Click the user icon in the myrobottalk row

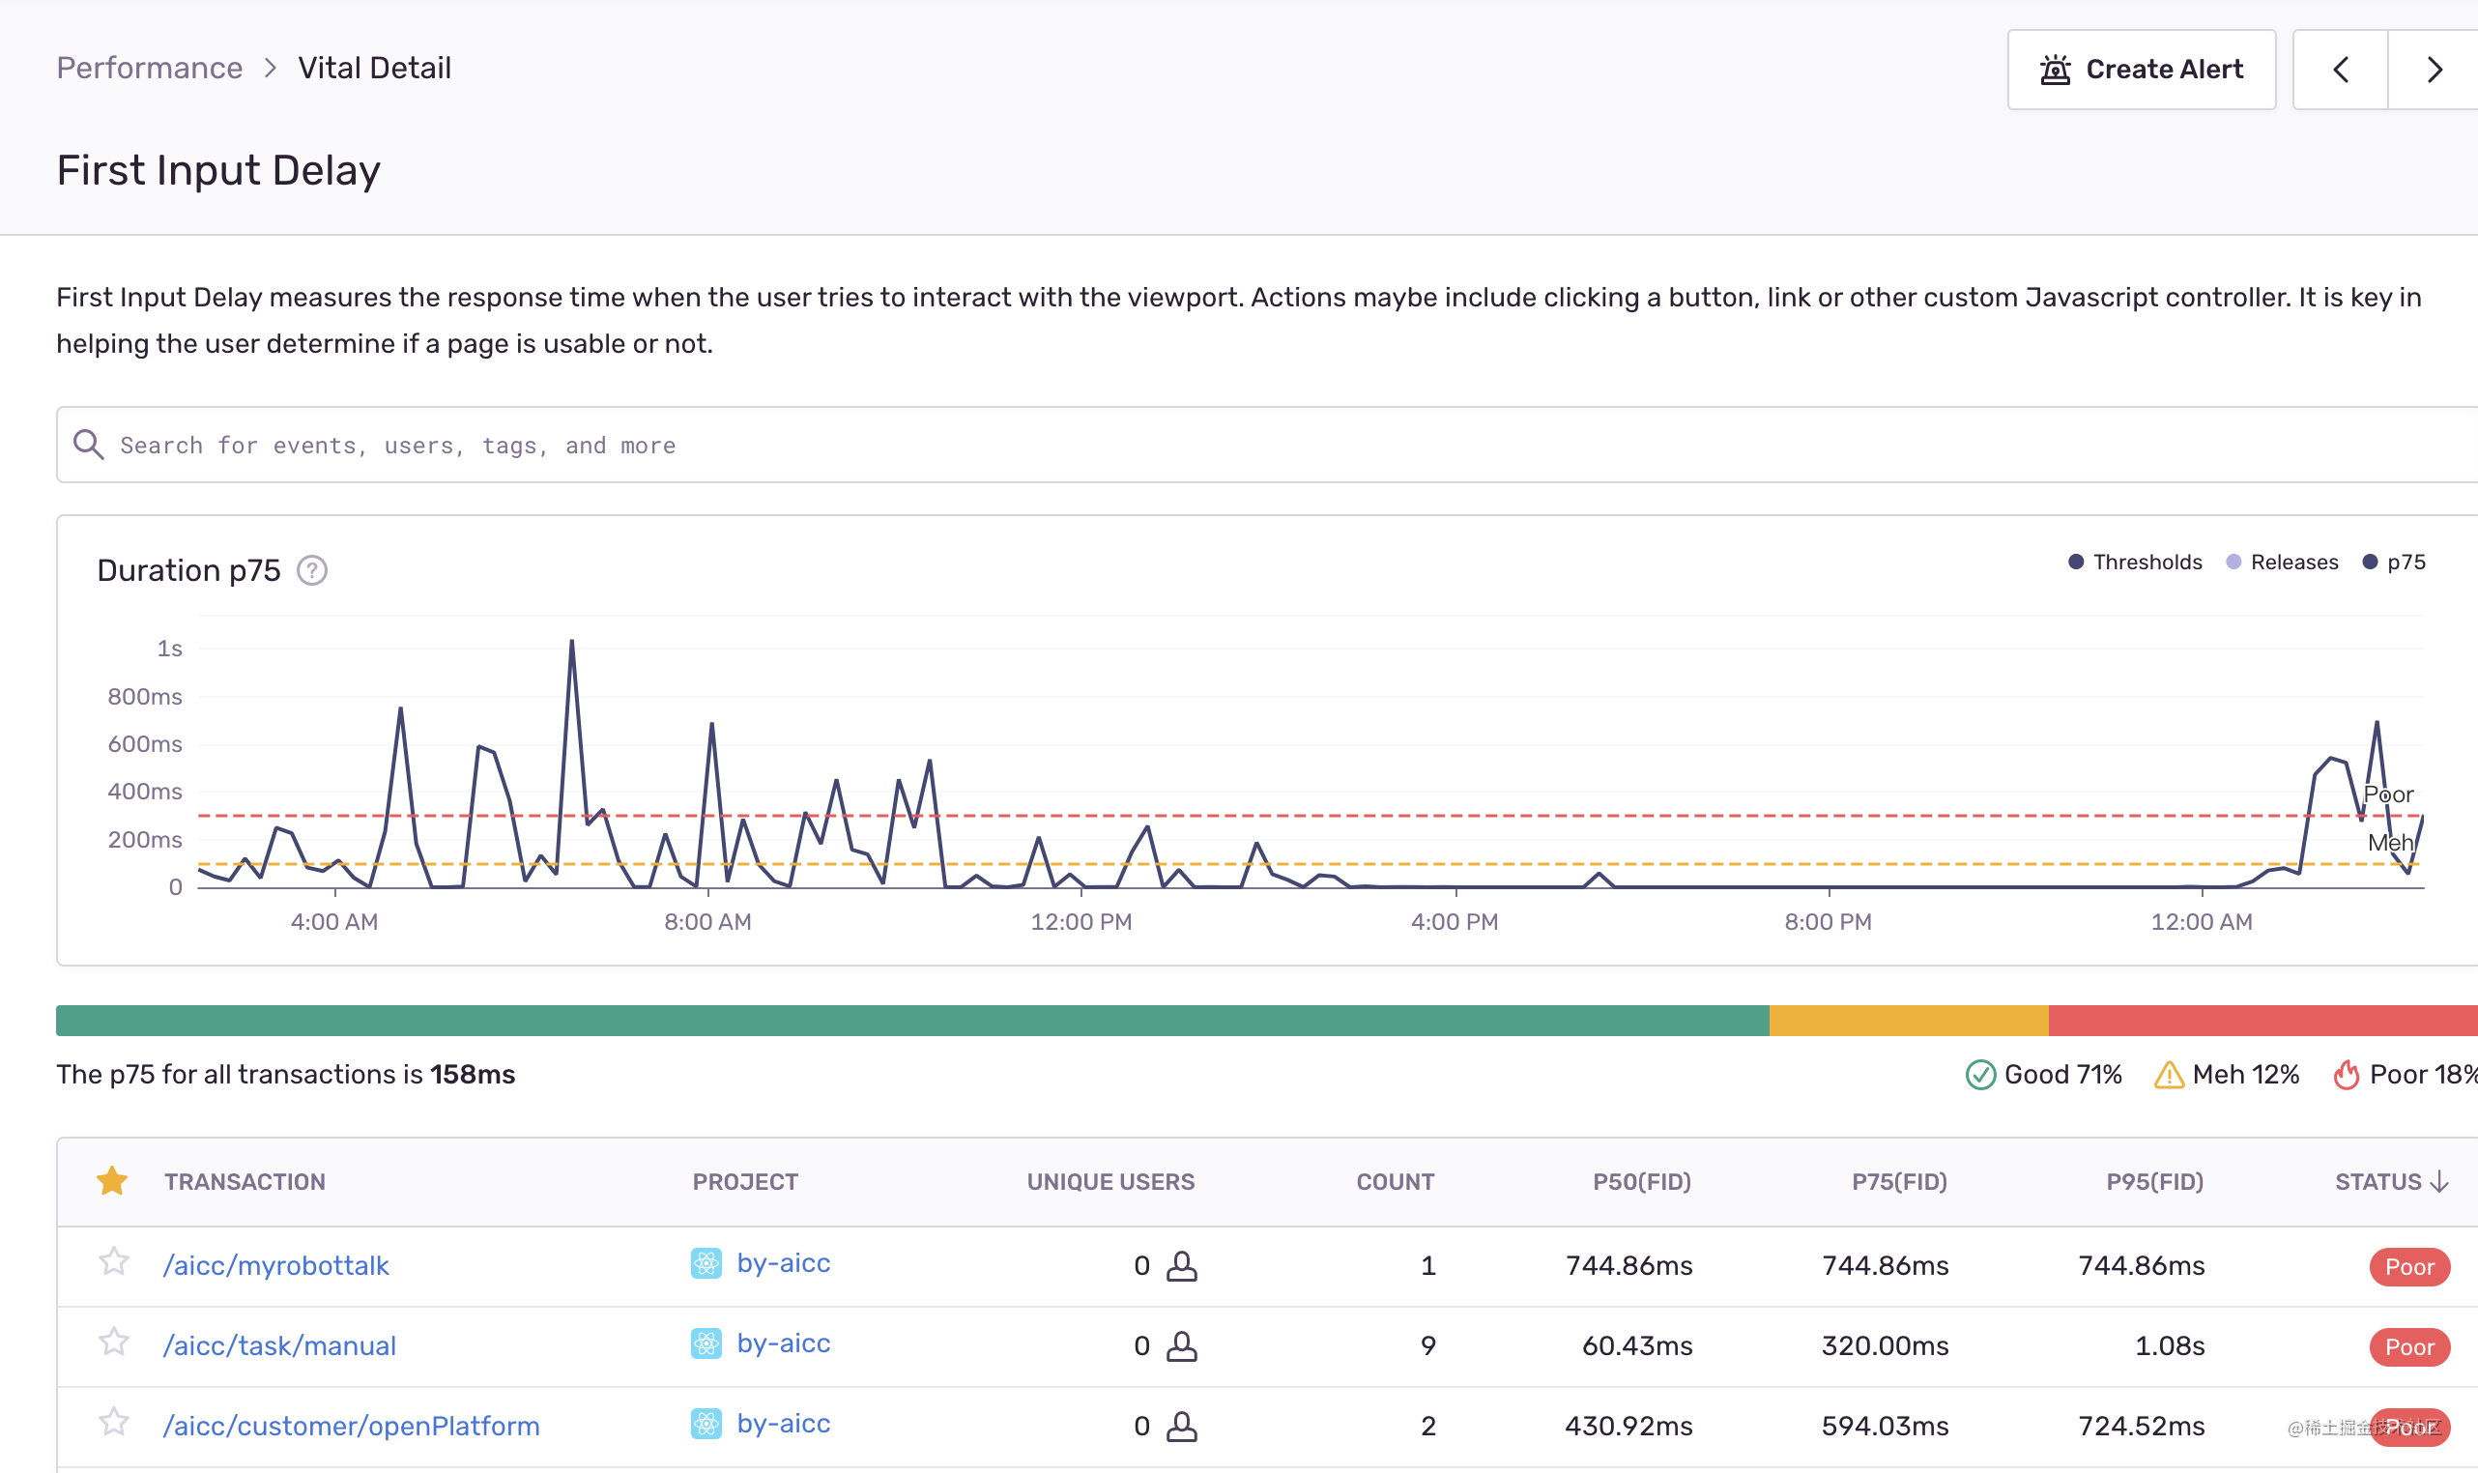tap(1181, 1265)
